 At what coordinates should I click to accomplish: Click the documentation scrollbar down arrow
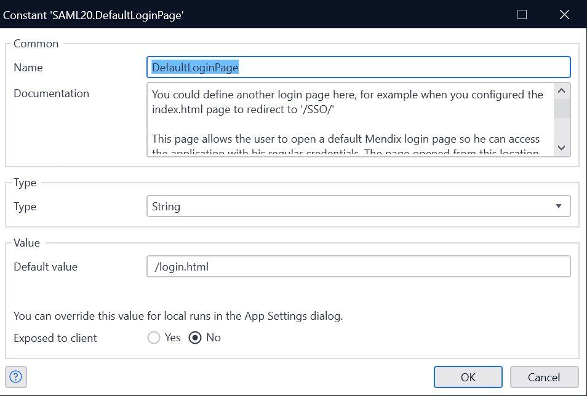[561, 148]
